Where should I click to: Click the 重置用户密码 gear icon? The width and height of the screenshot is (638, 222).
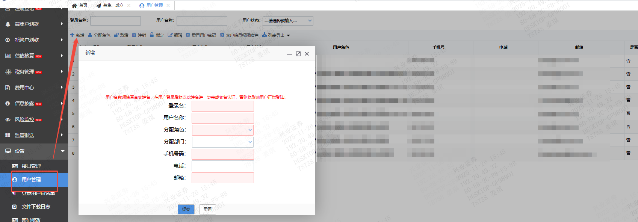[188, 35]
